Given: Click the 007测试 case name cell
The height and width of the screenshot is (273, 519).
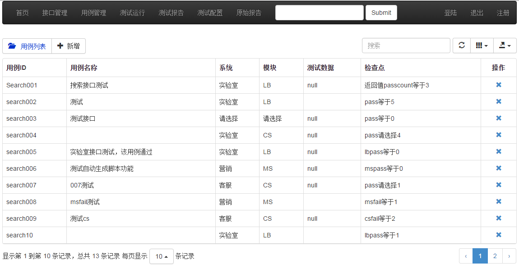Looking at the screenshot, I should coord(141,186).
